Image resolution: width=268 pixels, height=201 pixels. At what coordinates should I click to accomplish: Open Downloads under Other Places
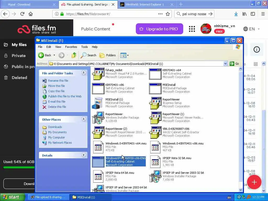[x=55, y=127]
